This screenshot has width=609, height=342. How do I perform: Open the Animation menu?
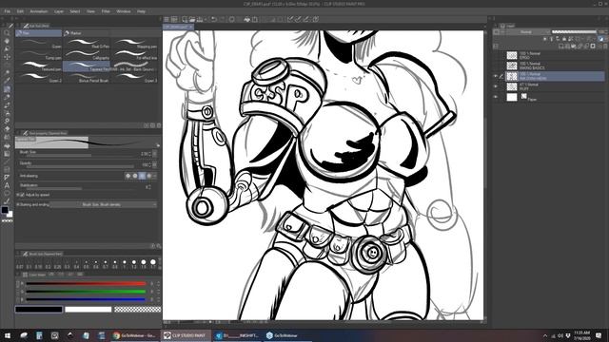tap(39, 11)
